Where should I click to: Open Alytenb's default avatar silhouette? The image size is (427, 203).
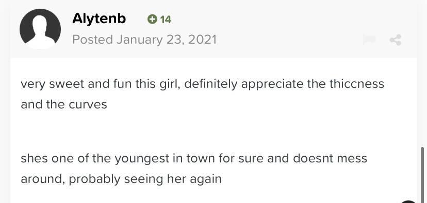pyautogui.click(x=40, y=29)
